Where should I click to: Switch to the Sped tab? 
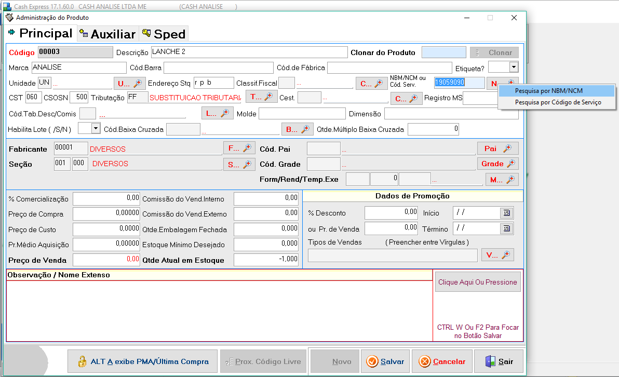(164, 34)
